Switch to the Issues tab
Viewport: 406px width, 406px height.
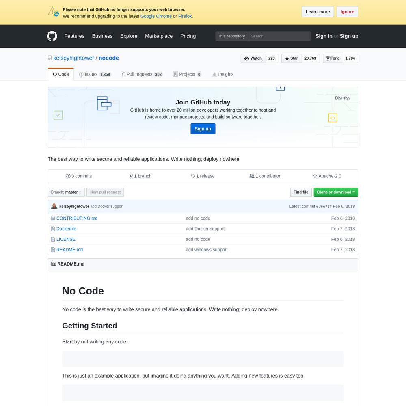[x=95, y=74]
